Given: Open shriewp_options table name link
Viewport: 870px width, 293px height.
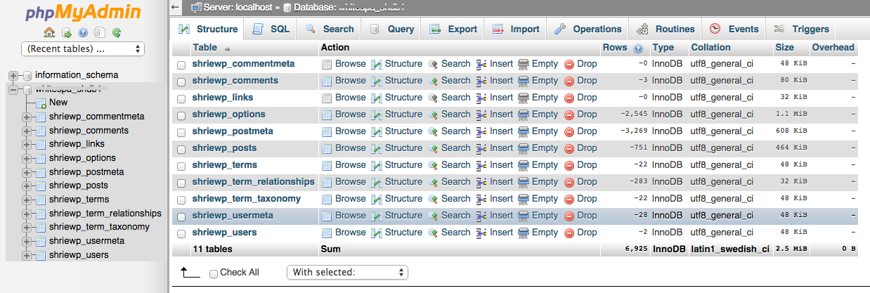Looking at the screenshot, I should [228, 115].
